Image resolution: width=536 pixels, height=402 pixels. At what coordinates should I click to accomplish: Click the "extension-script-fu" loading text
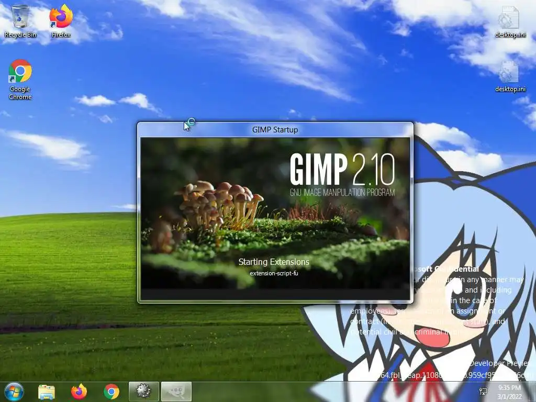tap(274, 273)
